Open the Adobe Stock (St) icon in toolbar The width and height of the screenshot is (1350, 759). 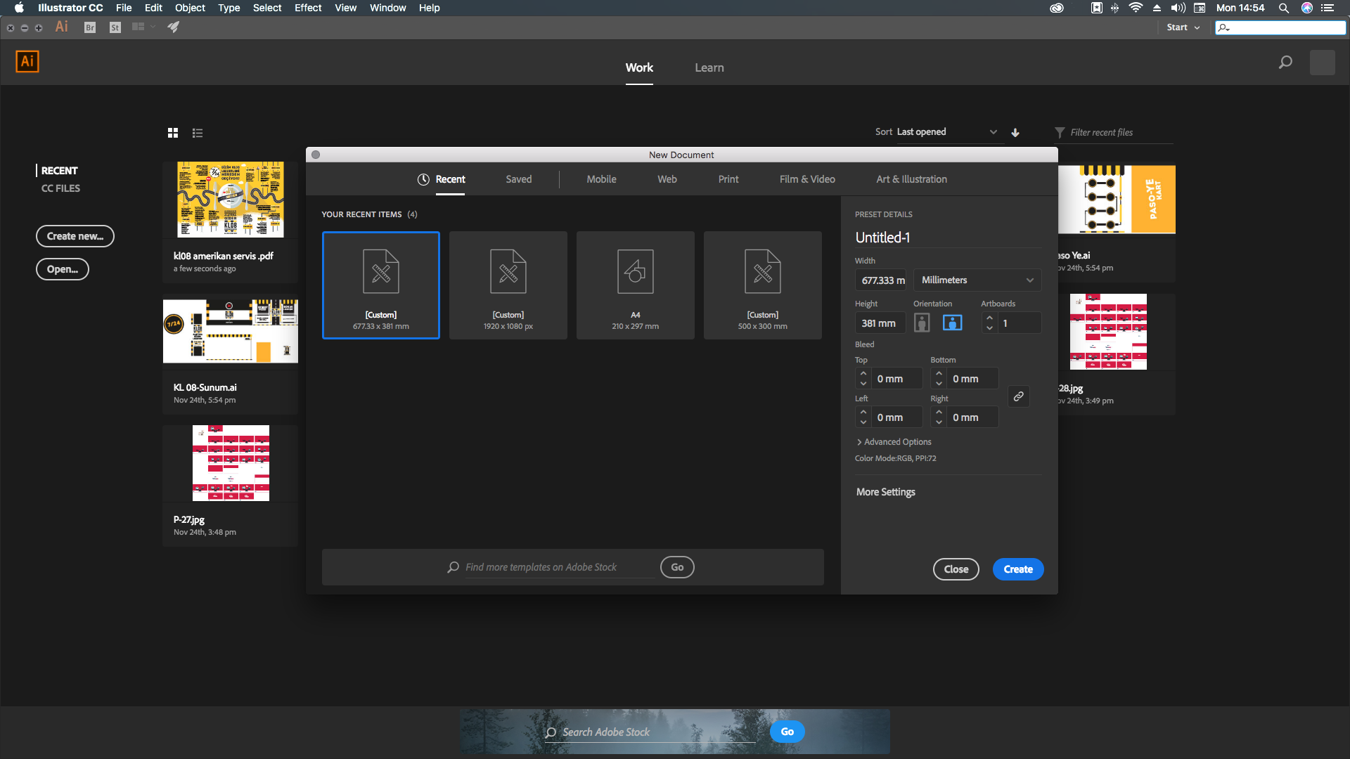click(x=115, y=27)
